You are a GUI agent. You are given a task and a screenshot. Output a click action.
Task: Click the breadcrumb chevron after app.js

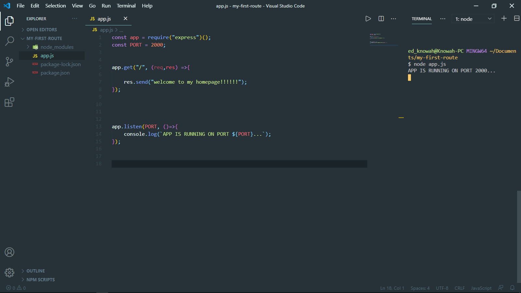pyautogui.click(x=116, y=30)
